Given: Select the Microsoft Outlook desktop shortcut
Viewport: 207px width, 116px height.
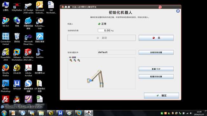Looking at the screenshot, I should click(x=40, y=8).
